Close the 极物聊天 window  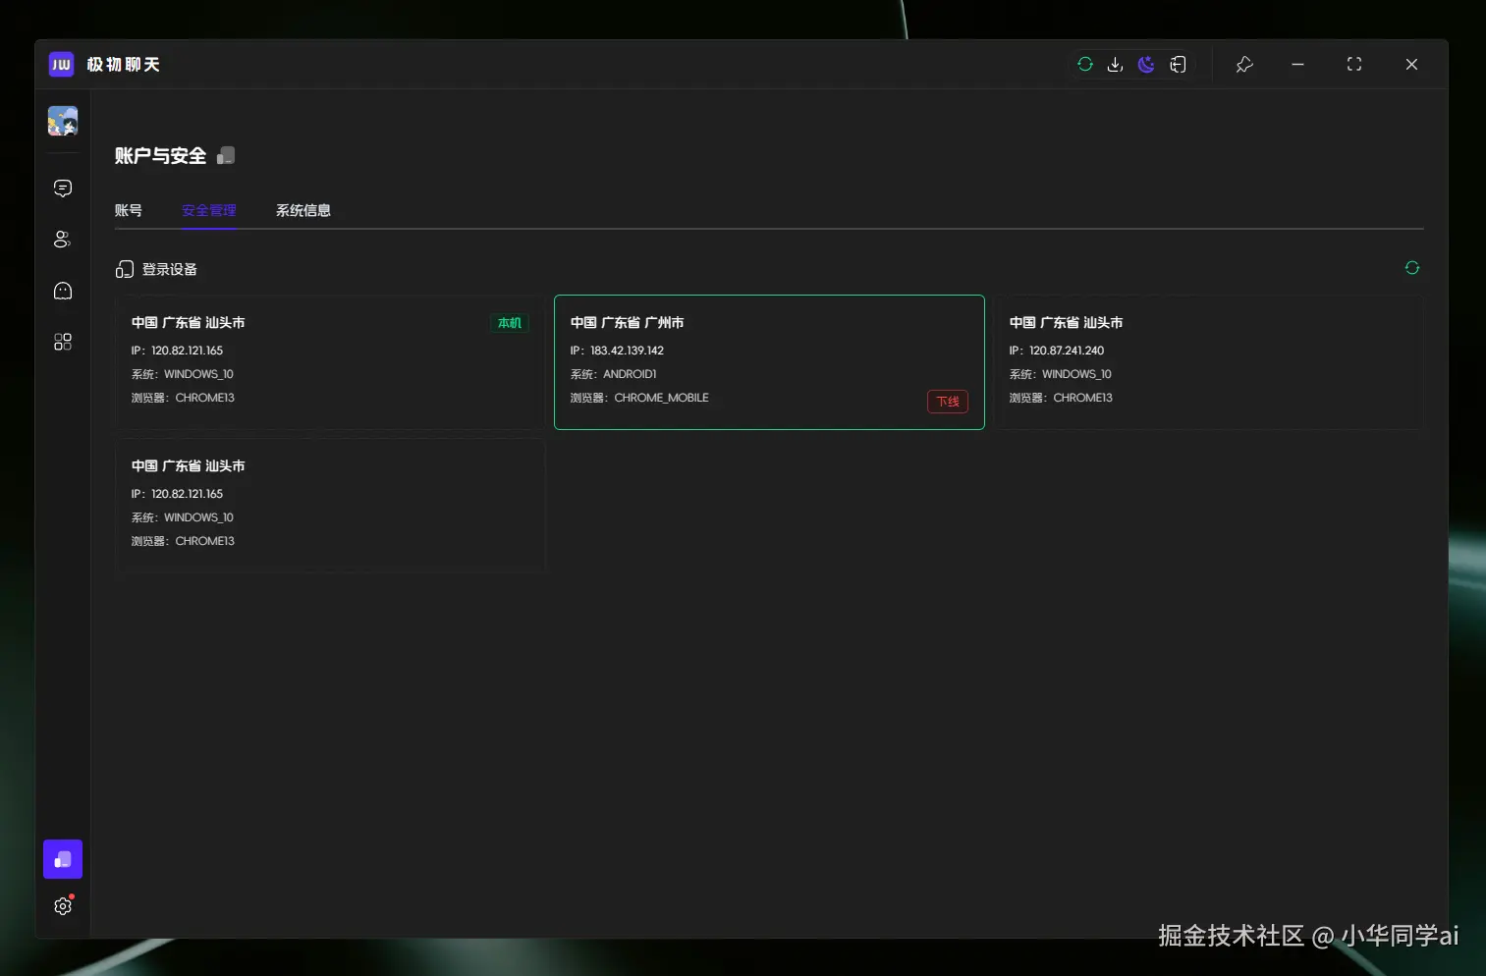click(x=1411, y=64)
